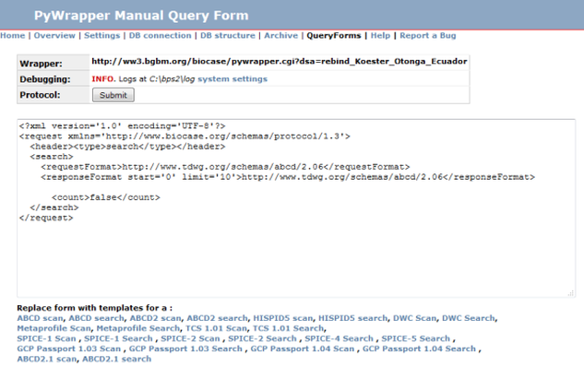This screenshot has height=367, width=584.
Task: Select the QueryForms navigation item
Action: pos(334,35)
